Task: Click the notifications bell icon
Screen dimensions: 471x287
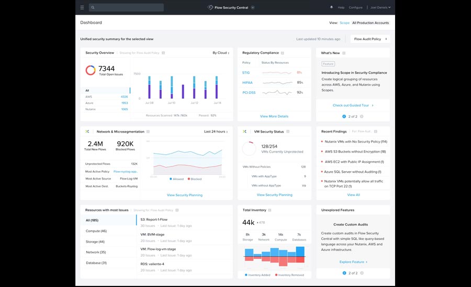Action: (331, 8)
